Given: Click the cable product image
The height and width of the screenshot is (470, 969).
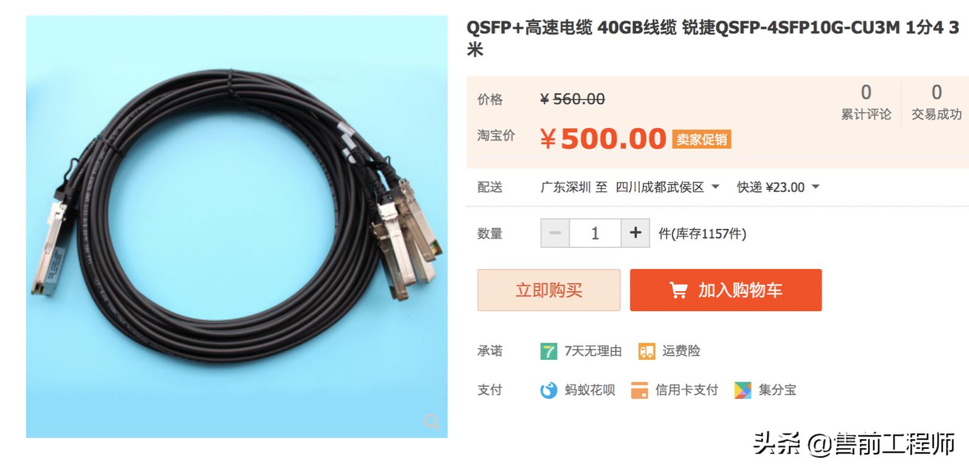Looking at the screenshot, I should (237, 226).
